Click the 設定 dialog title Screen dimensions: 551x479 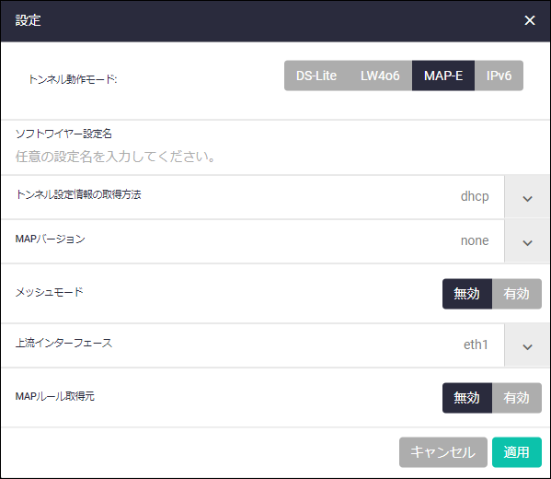pyautogui.click(x=29, y=20)
